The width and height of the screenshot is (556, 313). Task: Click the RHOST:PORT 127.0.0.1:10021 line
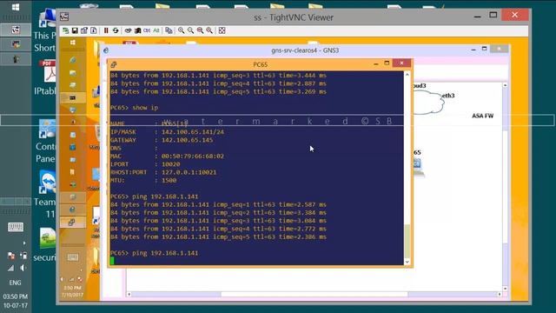(163, 172)
